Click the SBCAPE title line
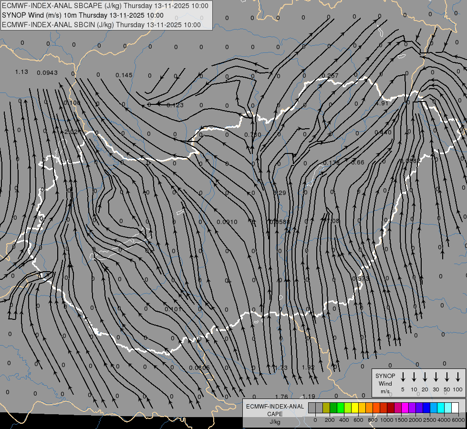467x429 pixels. pyautogui.click(x=105, y=6)
